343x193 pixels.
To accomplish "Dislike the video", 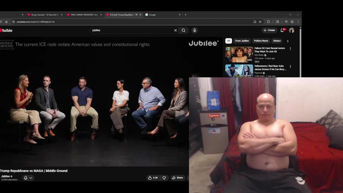I will click(164, 178).
